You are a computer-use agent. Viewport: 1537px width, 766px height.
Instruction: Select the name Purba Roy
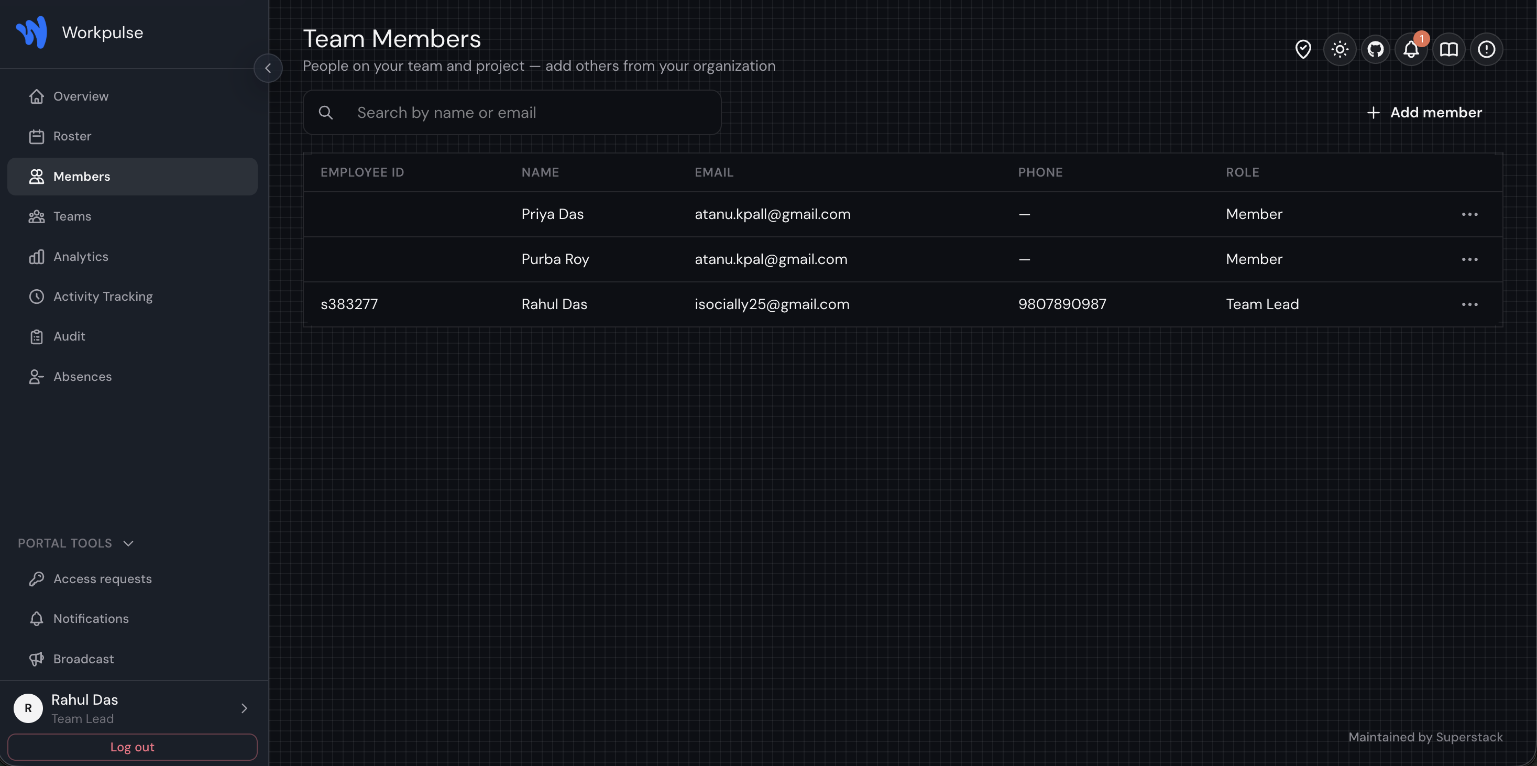(x=555, y=259)
